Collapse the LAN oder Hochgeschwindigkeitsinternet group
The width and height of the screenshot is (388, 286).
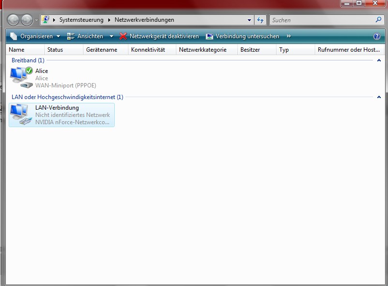click(x=379, y=97)
